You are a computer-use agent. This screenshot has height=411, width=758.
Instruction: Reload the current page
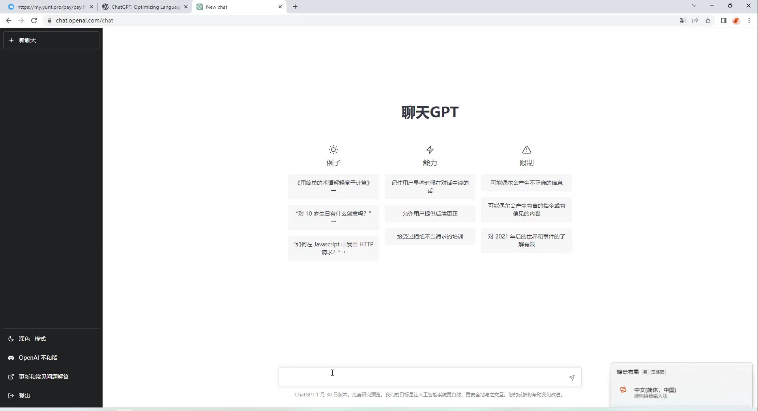tap(34, 21)
